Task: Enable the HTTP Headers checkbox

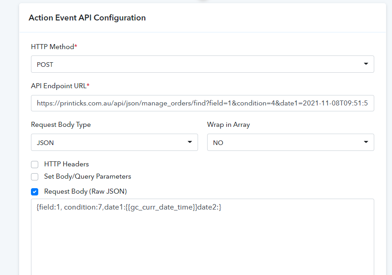Action: click(x=35, y=165)
